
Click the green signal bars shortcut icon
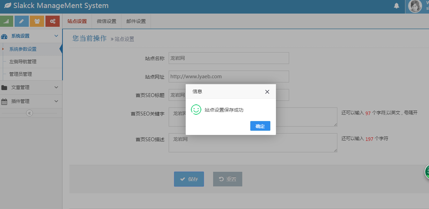click(x=7, y=21)
